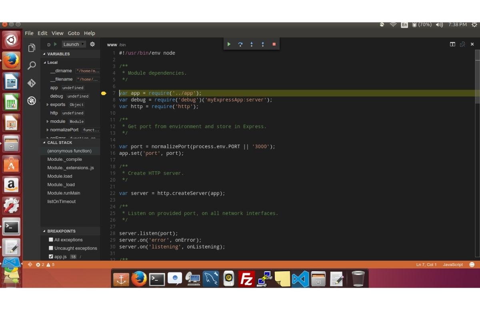This screenshot has width=480, height=320.
Task: Select Module._extensions..js stack frame
Action: pos(70,168)
